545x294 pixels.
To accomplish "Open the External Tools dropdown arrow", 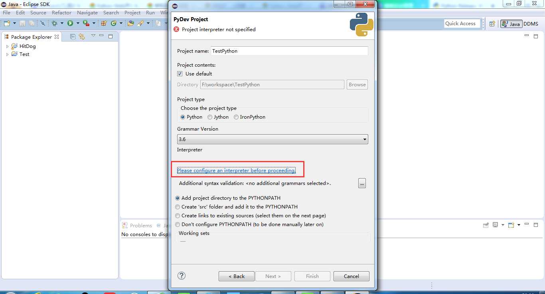I will pyautogui.click(x=94, y=24).
